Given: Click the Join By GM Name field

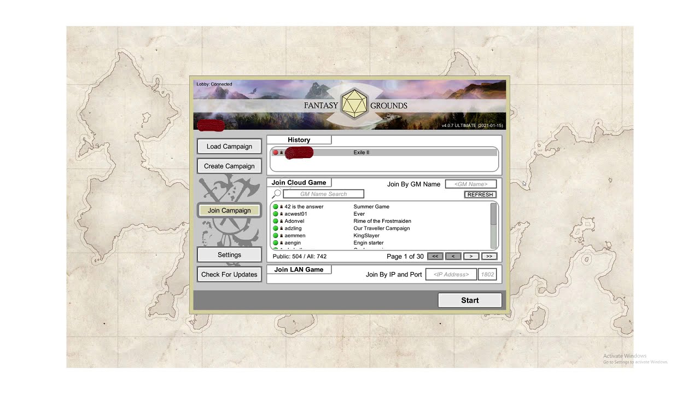Looking at the screenshot, I should pyautogui.click(x=471, y=184).
